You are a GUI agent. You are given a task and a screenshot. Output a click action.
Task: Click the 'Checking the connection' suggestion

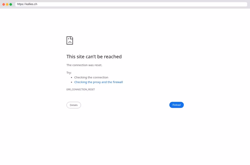coord(91,77)
